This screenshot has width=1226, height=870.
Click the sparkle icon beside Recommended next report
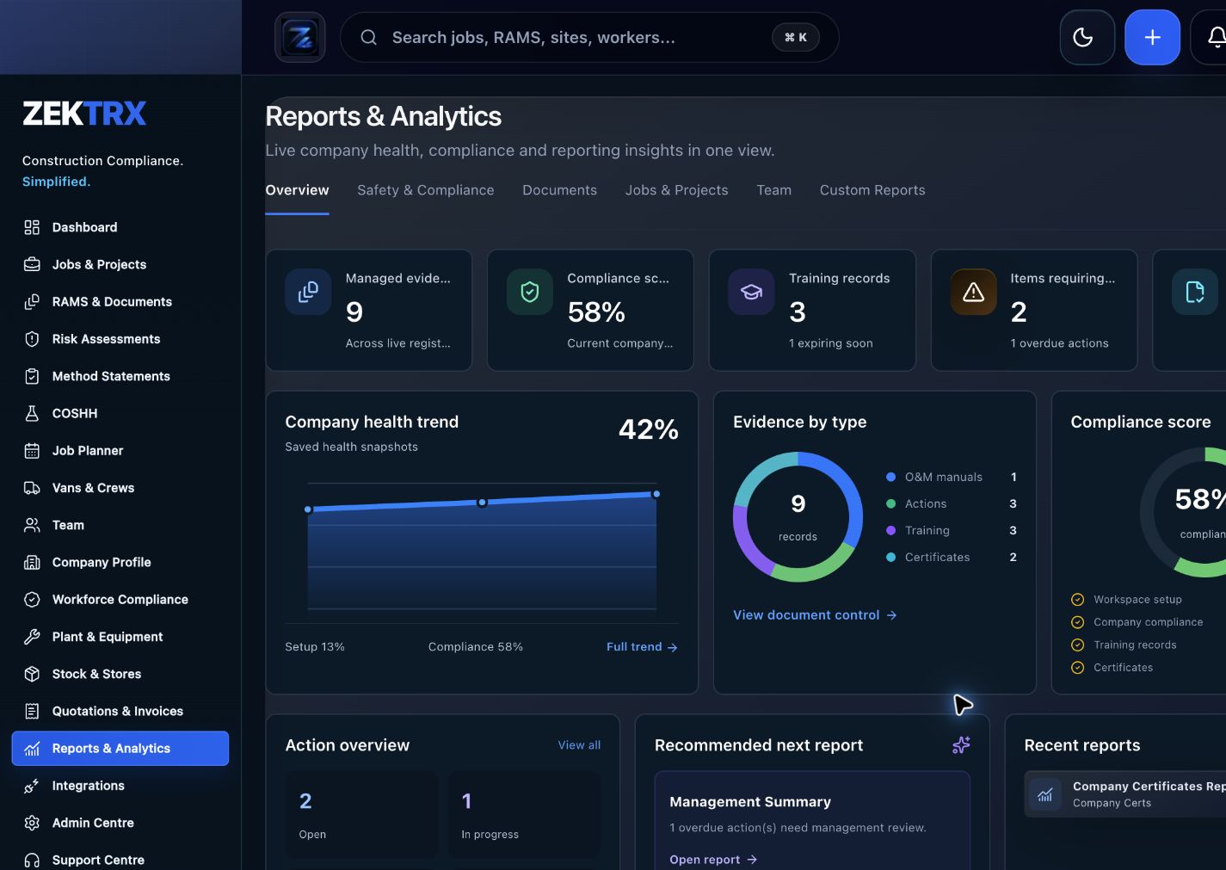click(x=961, y=745)
